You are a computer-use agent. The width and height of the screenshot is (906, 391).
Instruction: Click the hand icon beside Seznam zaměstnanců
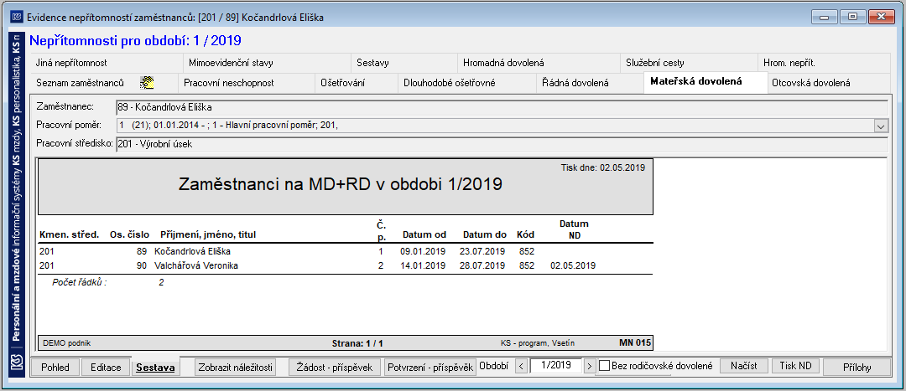tap(148, 83)
